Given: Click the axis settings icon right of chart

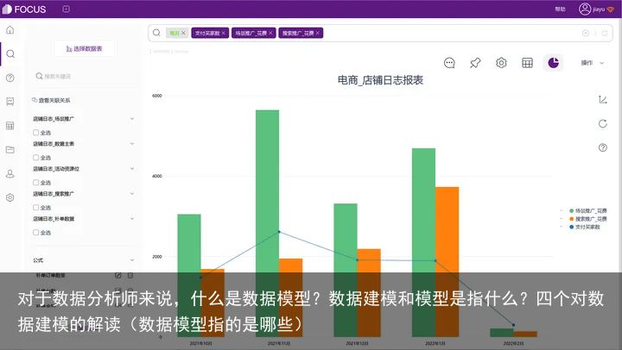Looking at the screenshot, I should [x=603, y=100].
